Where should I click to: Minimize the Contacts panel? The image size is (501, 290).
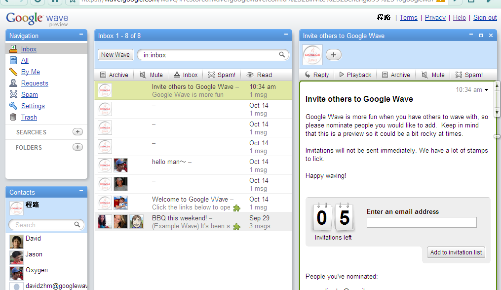[81, 191]
